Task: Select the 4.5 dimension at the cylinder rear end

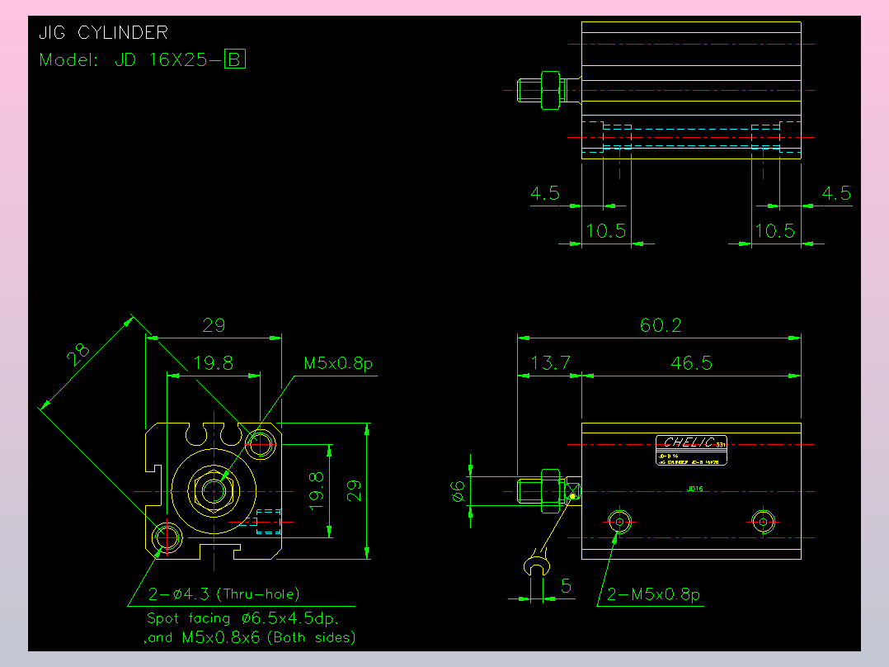Action: [x=836, y=193]
